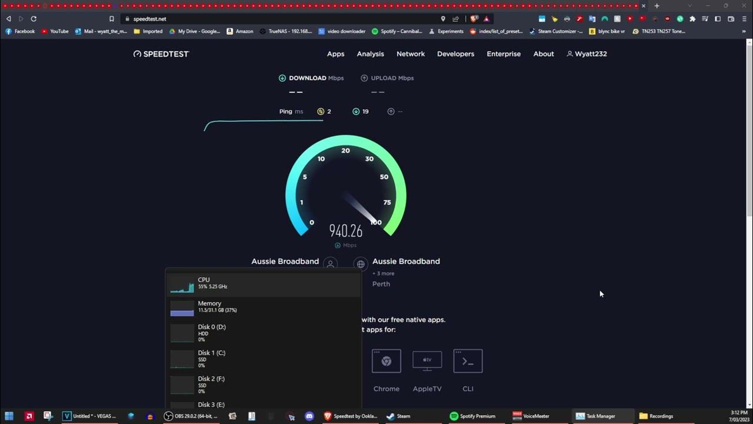This screenshot has height=424, width=753.
Task: Click the idle ping latency value 2
Action: click(x=329, y=111)
